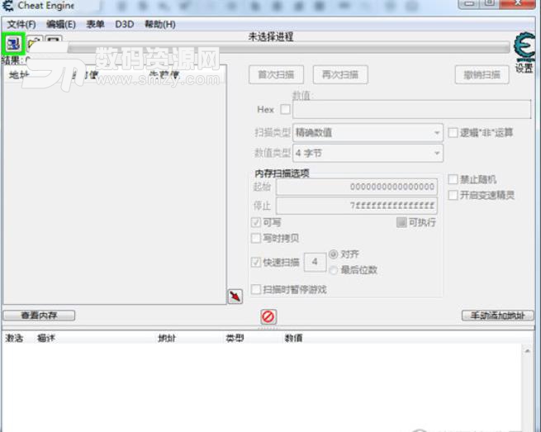Select the 最后位数 radio button
Image resolution: width=541 pixels, height=432 pixels.
tap(334, 270)
